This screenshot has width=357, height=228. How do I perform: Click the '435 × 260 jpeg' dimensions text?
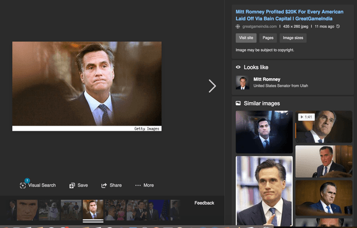296,26
